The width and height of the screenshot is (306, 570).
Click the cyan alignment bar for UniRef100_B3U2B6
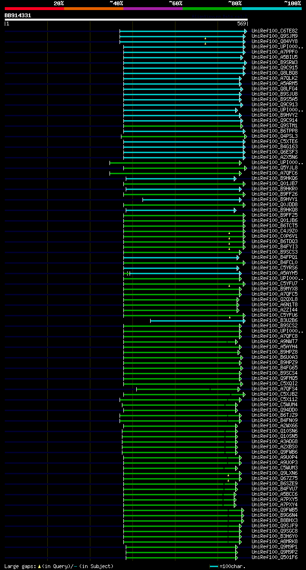coord(198,321)
